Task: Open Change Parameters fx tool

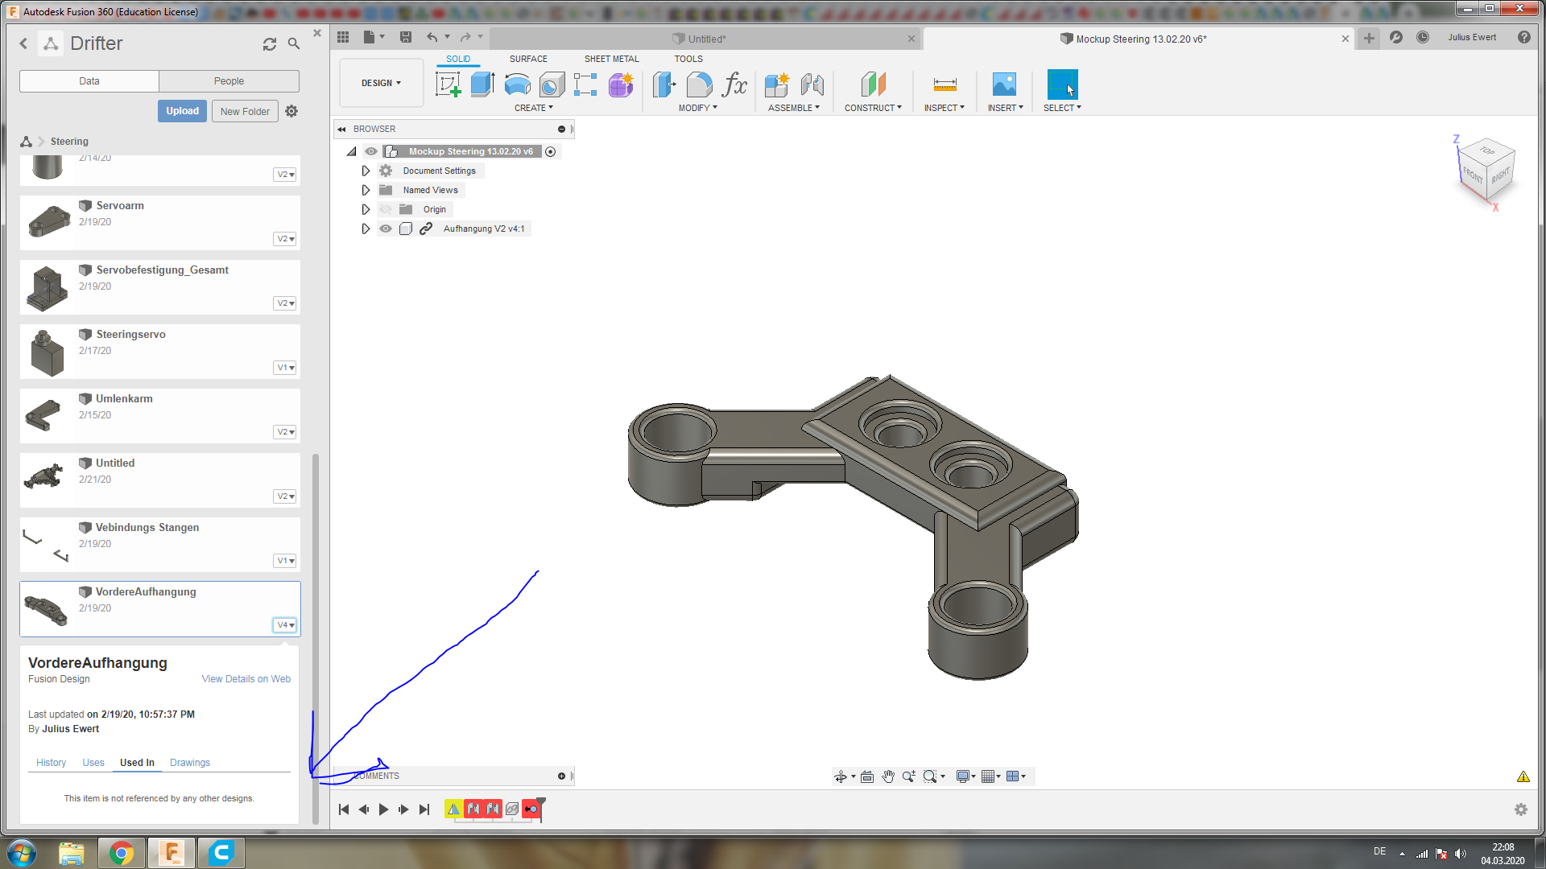Action: [735, 84]
